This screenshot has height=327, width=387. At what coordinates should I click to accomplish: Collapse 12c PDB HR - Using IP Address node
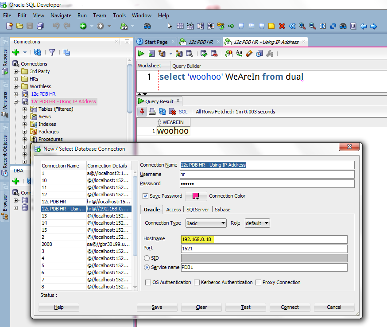pyautogui.click(x=16, y=101)
